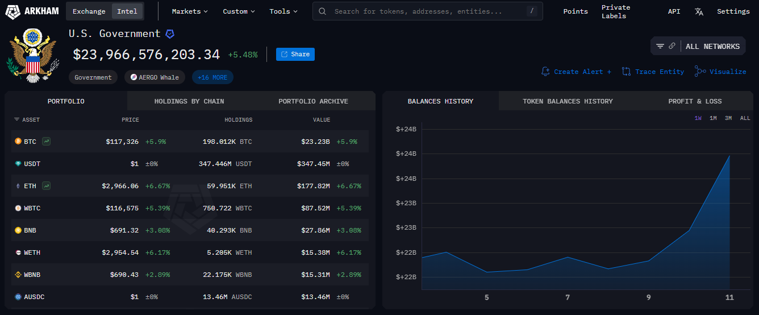
Task: Select the 1M chart range
Action: pyautogui.click(x=713, y=118)
